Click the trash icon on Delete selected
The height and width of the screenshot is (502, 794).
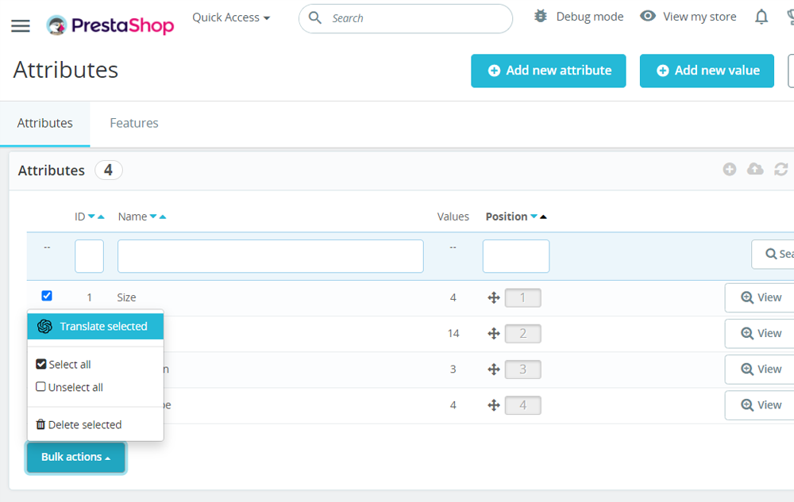40,424
